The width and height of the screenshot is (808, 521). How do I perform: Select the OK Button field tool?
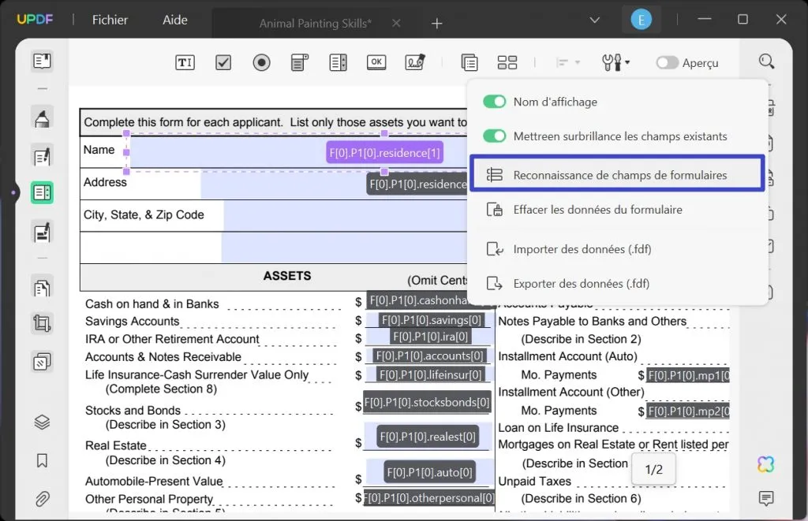[x=376, y=62]
